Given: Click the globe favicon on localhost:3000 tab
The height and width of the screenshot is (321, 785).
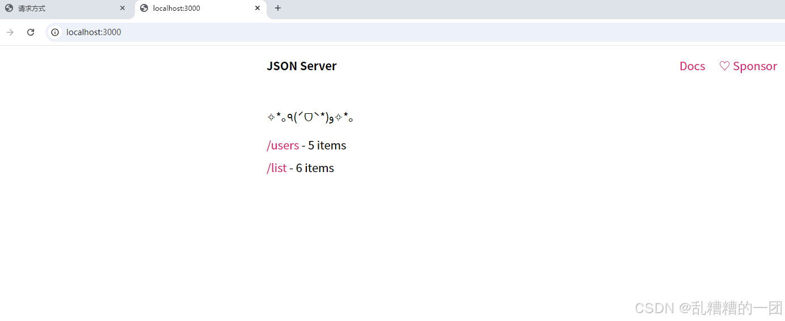Looking at the screenshot, I should [144, 8].
